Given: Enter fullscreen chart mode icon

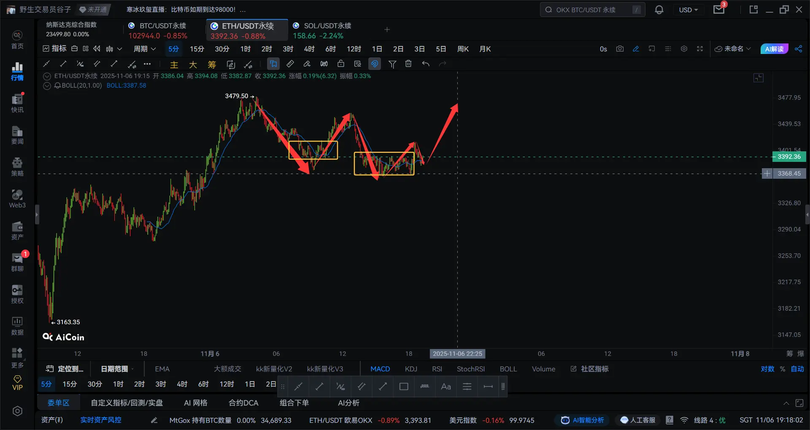Looking at the screenshot, I should coord(700,49).
